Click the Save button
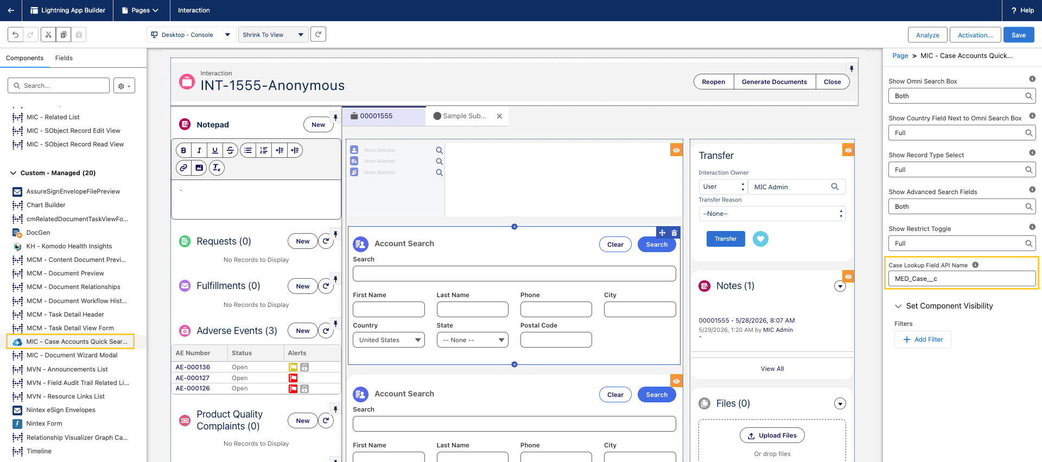The image size is (1042, 462). 1019,35
